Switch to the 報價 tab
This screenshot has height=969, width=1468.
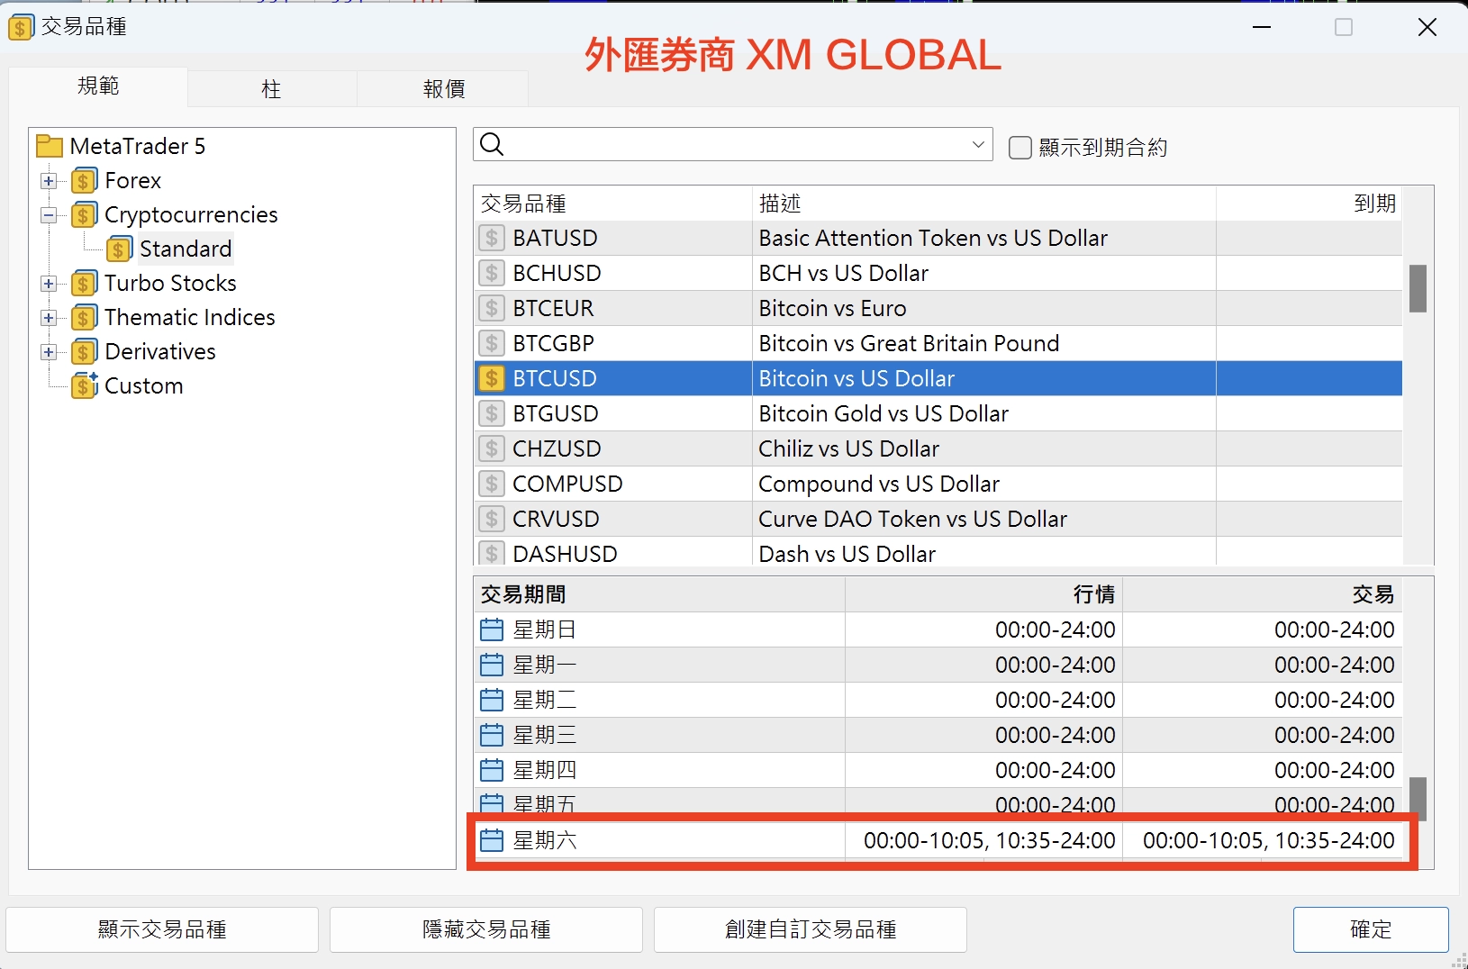pyautogui.click(x=443, y=89)
